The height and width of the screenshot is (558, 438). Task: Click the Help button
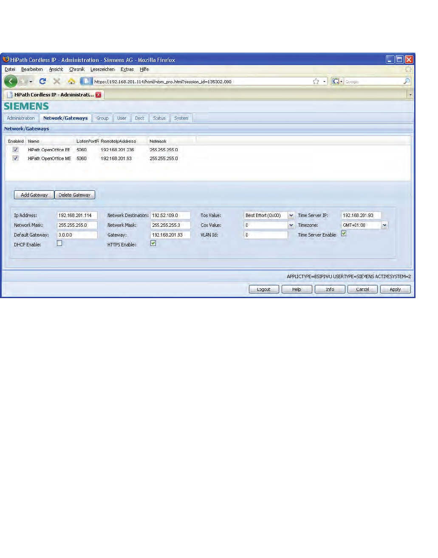coord(297,289)
